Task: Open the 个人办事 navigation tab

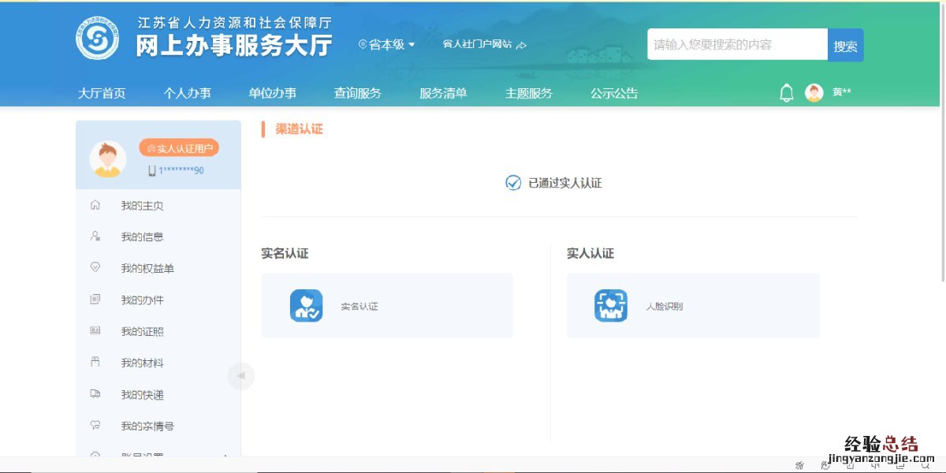Action: pyautogui.click(x=187, y=93)
